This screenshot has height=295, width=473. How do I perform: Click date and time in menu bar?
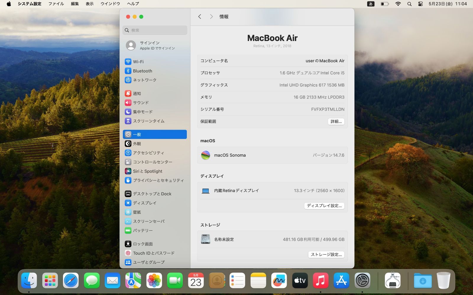[x=448, y=4]
